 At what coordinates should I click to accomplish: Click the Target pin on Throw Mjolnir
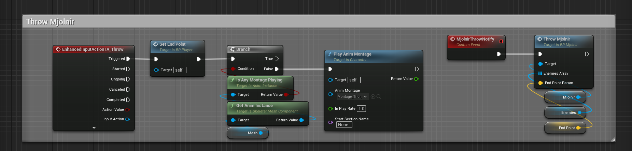pos(540,64)
